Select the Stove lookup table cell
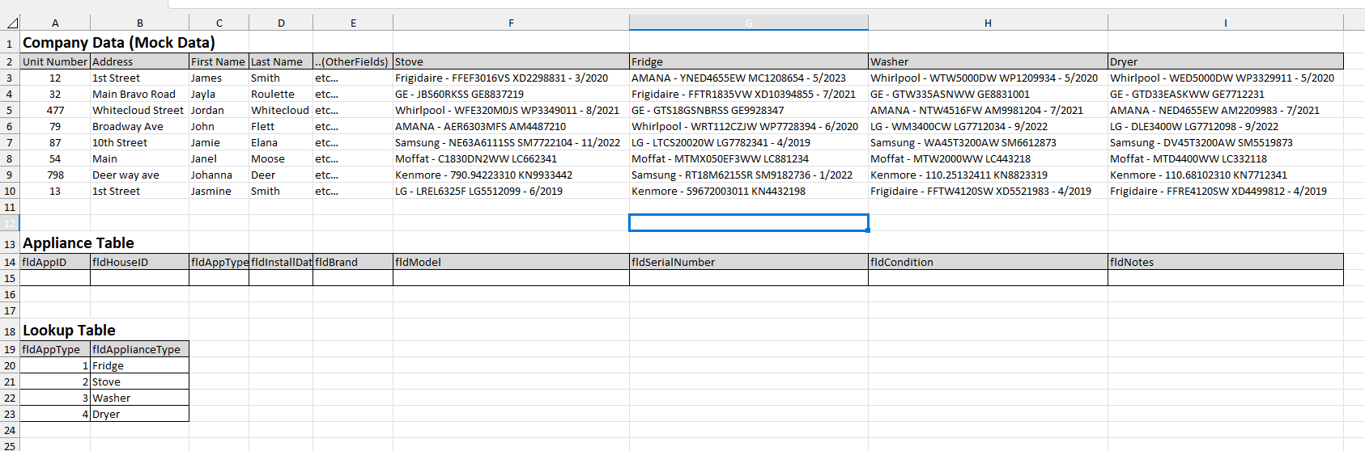Screen dimensions: 1365x451 [x=139, y=381]
